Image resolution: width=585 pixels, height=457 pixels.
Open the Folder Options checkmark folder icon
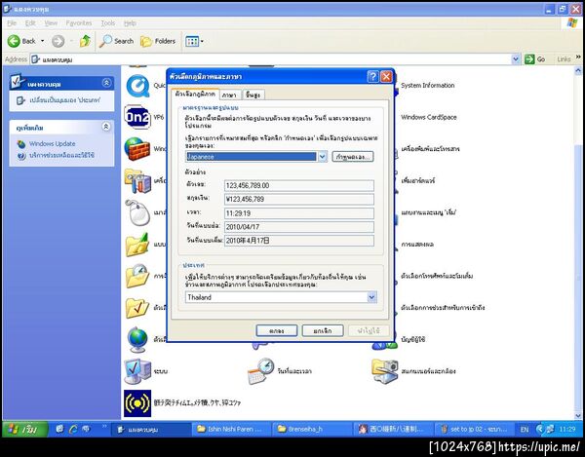coord(137,308)
